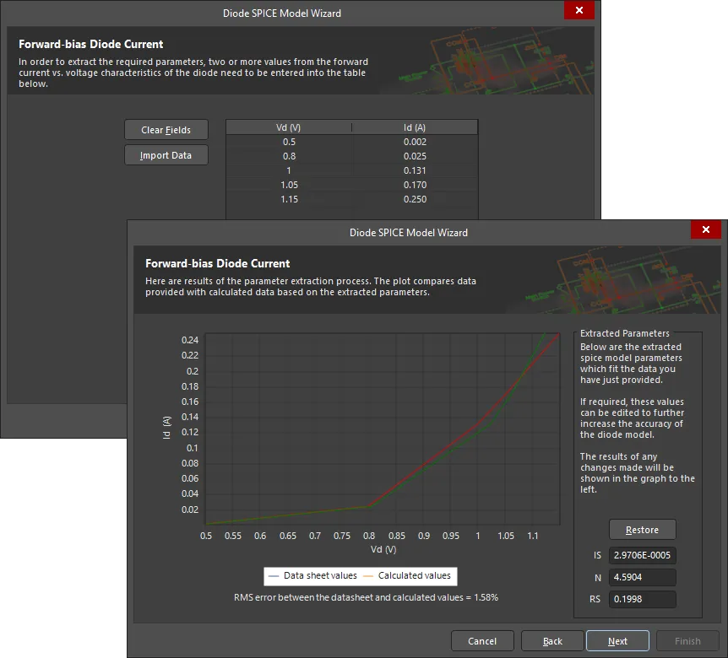Select the Vd cell with value 0.8
The width and height of the screenshot is (728, 658).
click(x=289, y=156)
